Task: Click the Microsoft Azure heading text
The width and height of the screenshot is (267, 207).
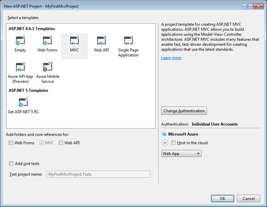Action: pos(183,134)
